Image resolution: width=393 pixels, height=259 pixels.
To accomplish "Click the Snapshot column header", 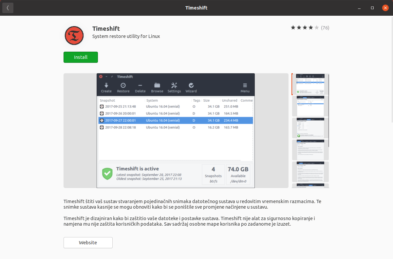I will [107, 100].
